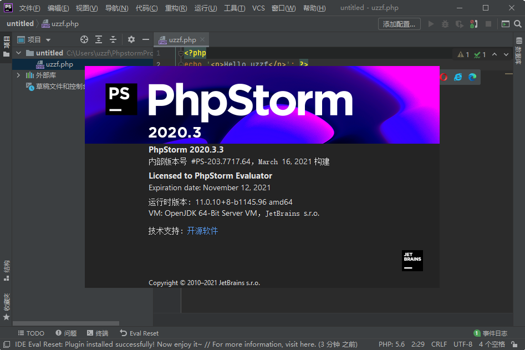The height and width of the screenshot is (350, 525).
Task: Click the Stop square icon
Action: click(488, 24)
